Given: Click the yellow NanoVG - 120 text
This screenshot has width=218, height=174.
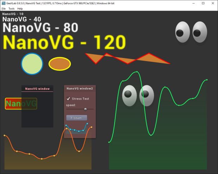Looking at the screenshot, I should click(x=64, y=42).
